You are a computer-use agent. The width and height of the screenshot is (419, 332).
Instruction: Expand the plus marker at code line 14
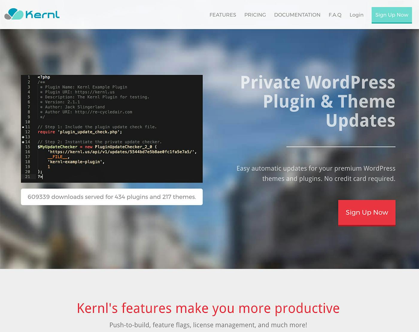pos(23,142)
